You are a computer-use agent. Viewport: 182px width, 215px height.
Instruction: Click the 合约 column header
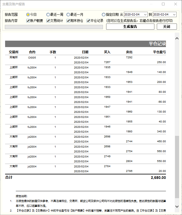32,52
